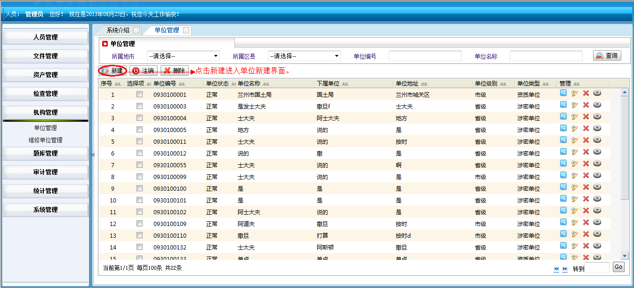Click the gray gear icon for unit 0930100001
Screen dimensions: 634x288
coord(597,93)
